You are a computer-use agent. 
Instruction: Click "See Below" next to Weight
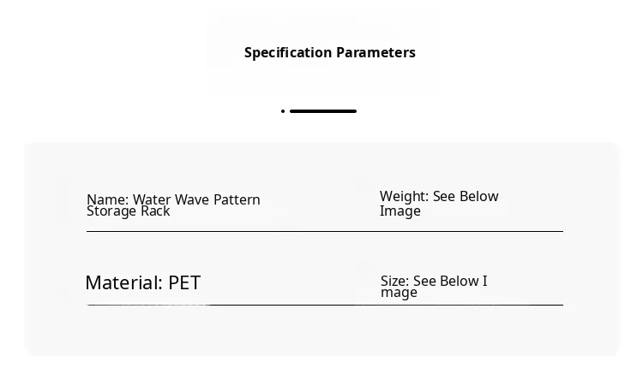point(466,197)
